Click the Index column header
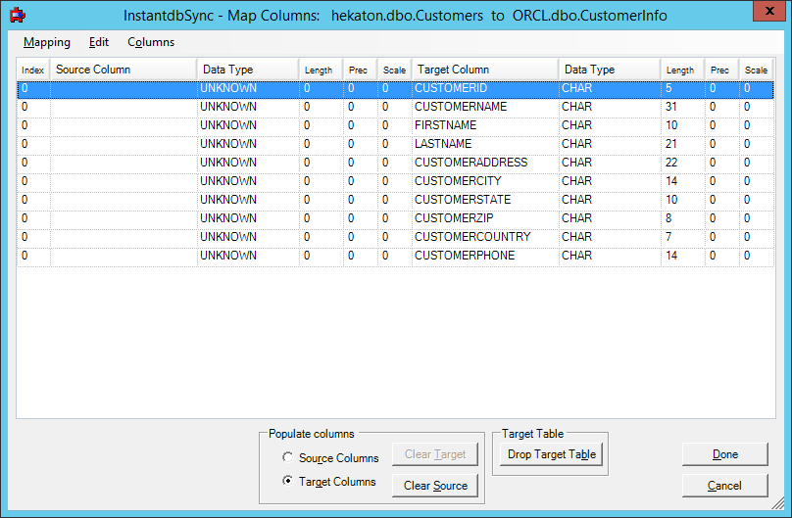This screenshot has width=792, height=518. (33, 70)
